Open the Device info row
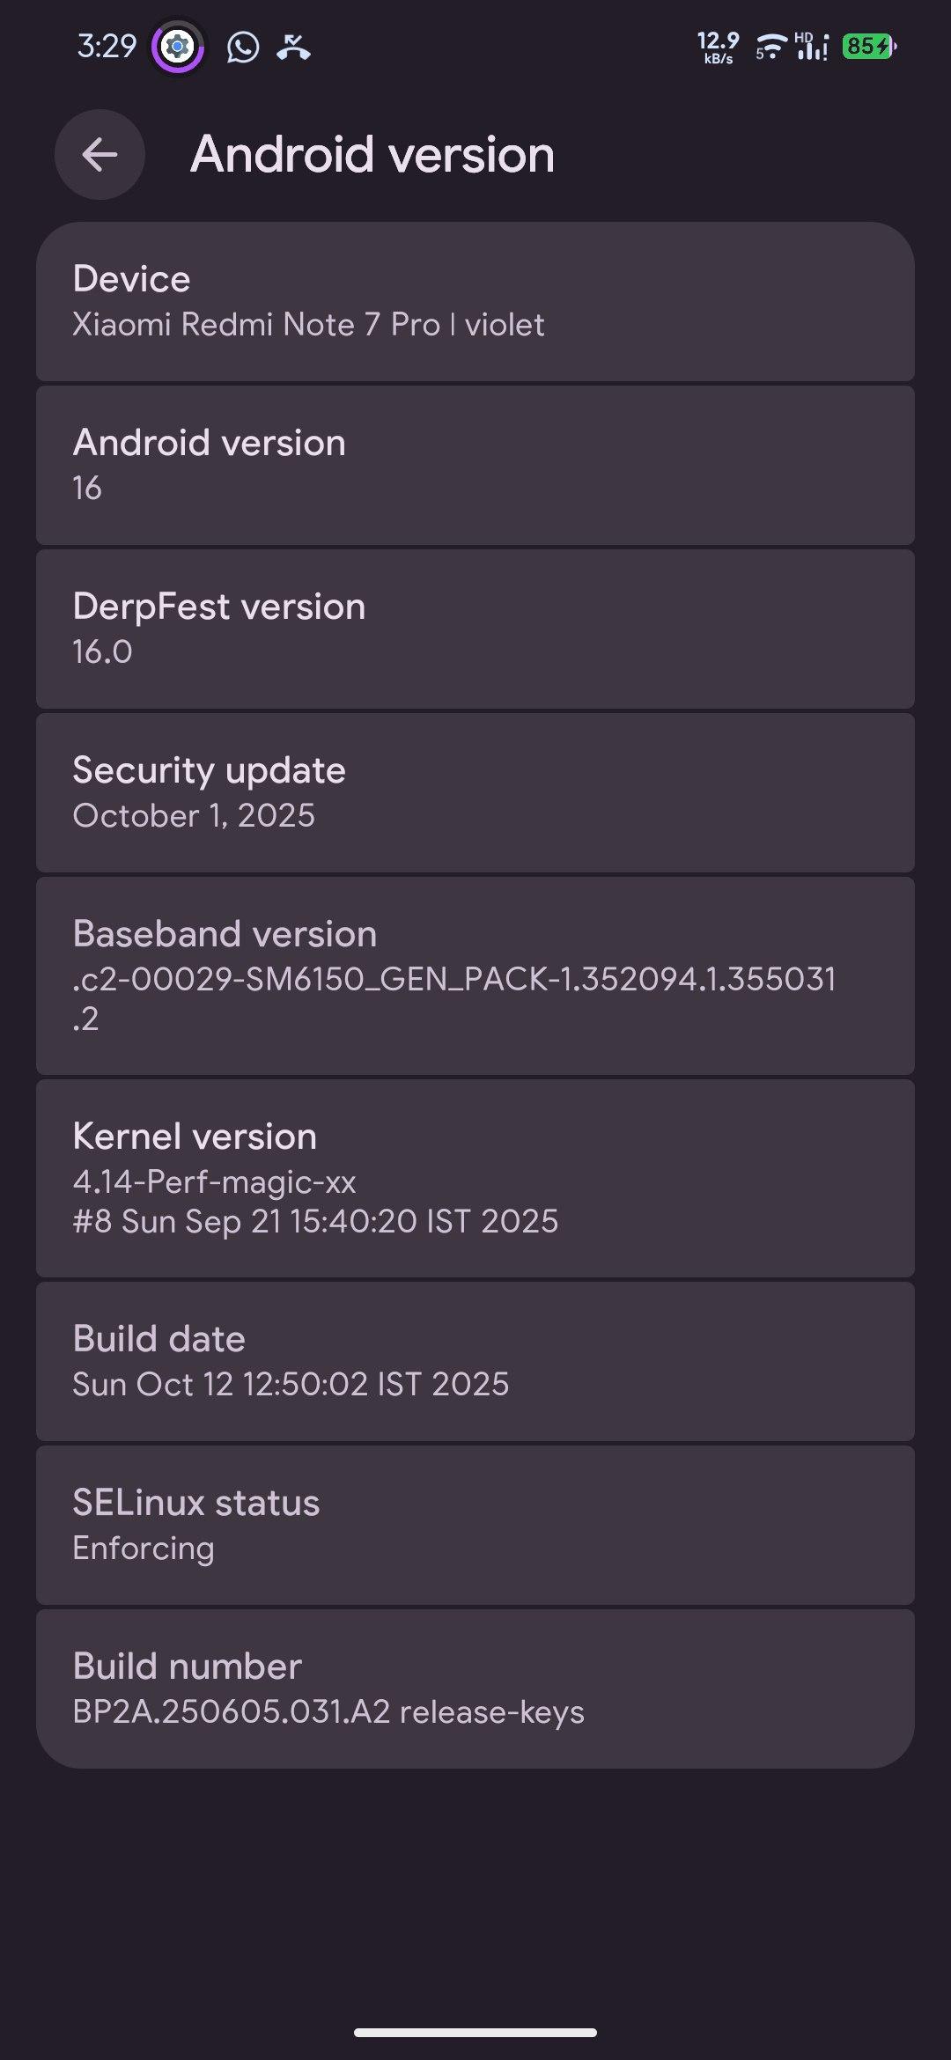Image resolution: width=951 pixels, height=2060 pixels. (x=475, y=301)
